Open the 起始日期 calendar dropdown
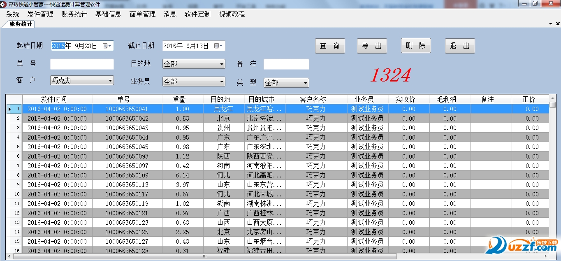Screen dimensions: 561x261 pyautogui.click(x=108, y=46)
